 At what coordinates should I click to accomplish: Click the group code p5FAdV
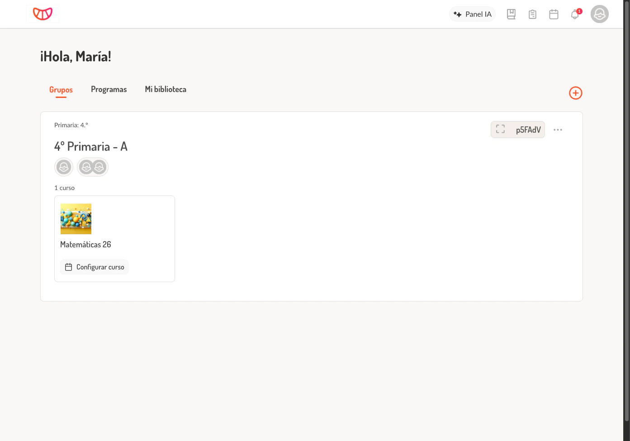(x=528, y=130)
